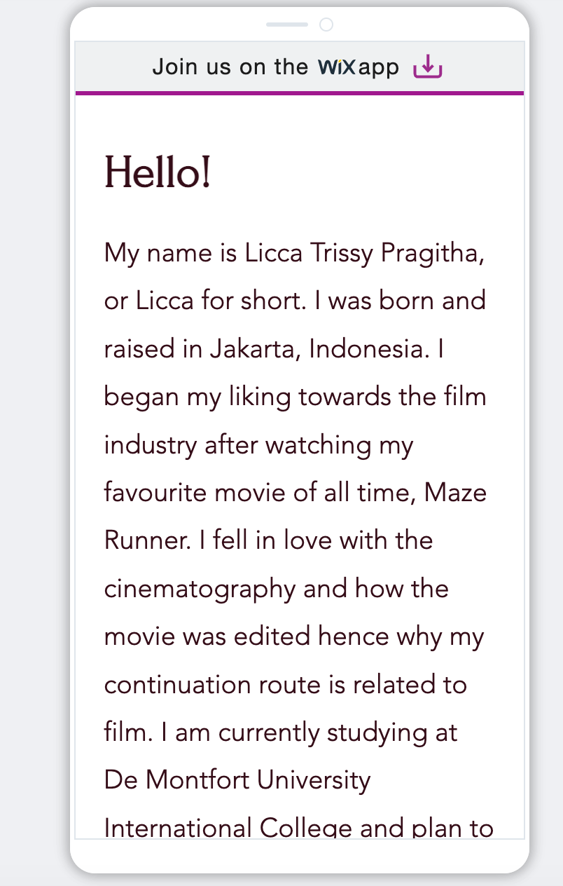Click the Wix logo in the banner

pos(337,67)
